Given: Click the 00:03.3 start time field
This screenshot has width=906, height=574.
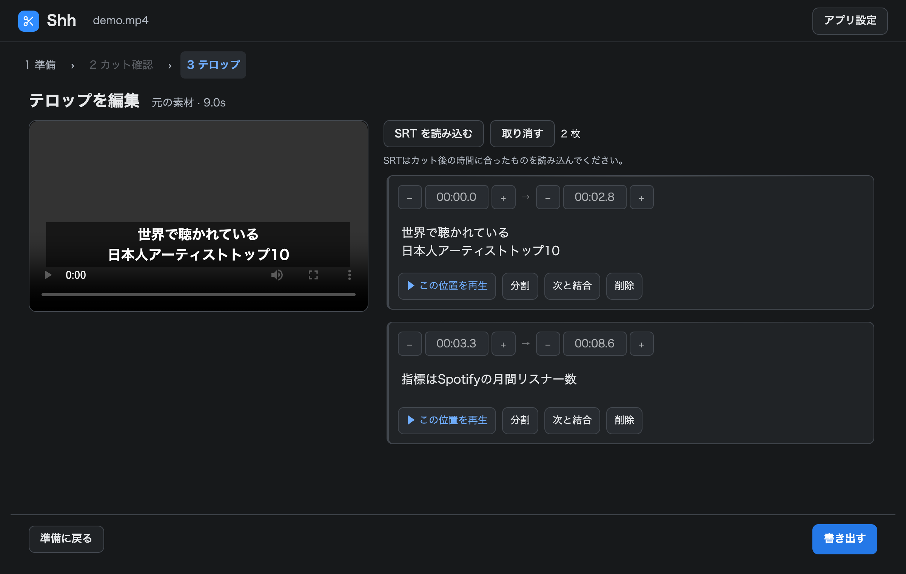Looking at the screenshot, I should point(457,344).
